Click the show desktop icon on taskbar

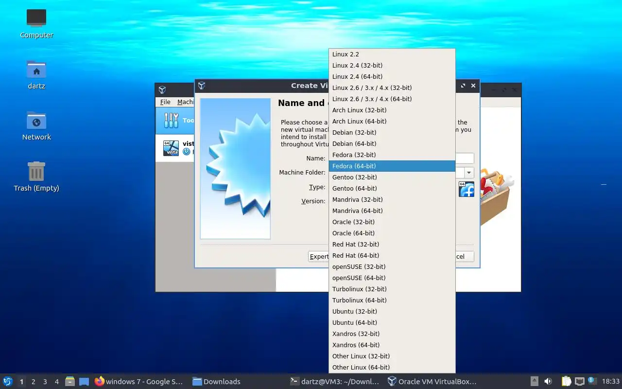pyautogui.click(x=84, y=382)
